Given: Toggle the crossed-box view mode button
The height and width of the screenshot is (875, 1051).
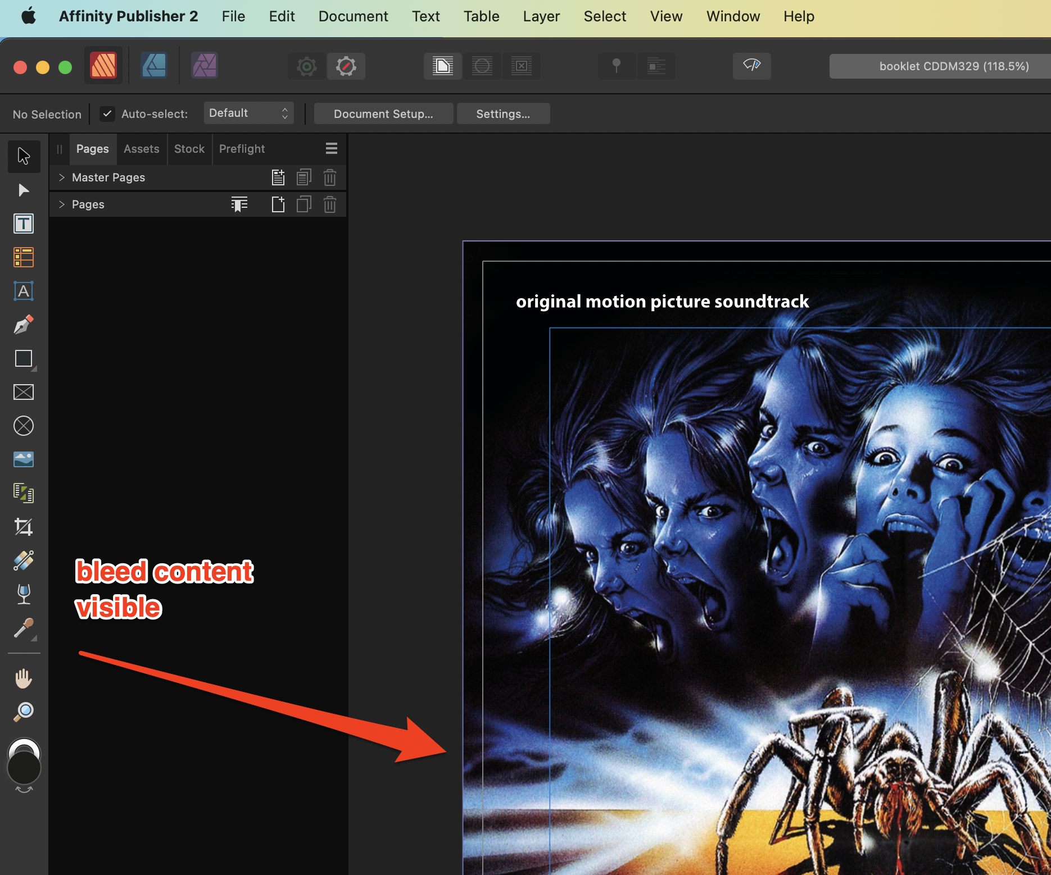Looking at the screenshot, I should 522,66.
